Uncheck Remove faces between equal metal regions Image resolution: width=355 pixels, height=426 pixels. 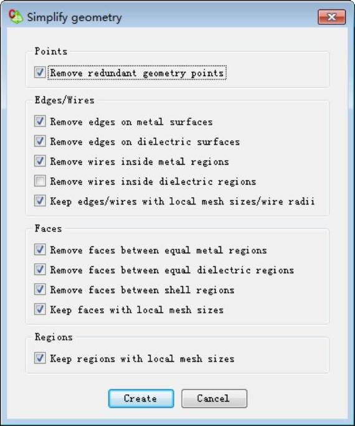(x=40, y=249)
